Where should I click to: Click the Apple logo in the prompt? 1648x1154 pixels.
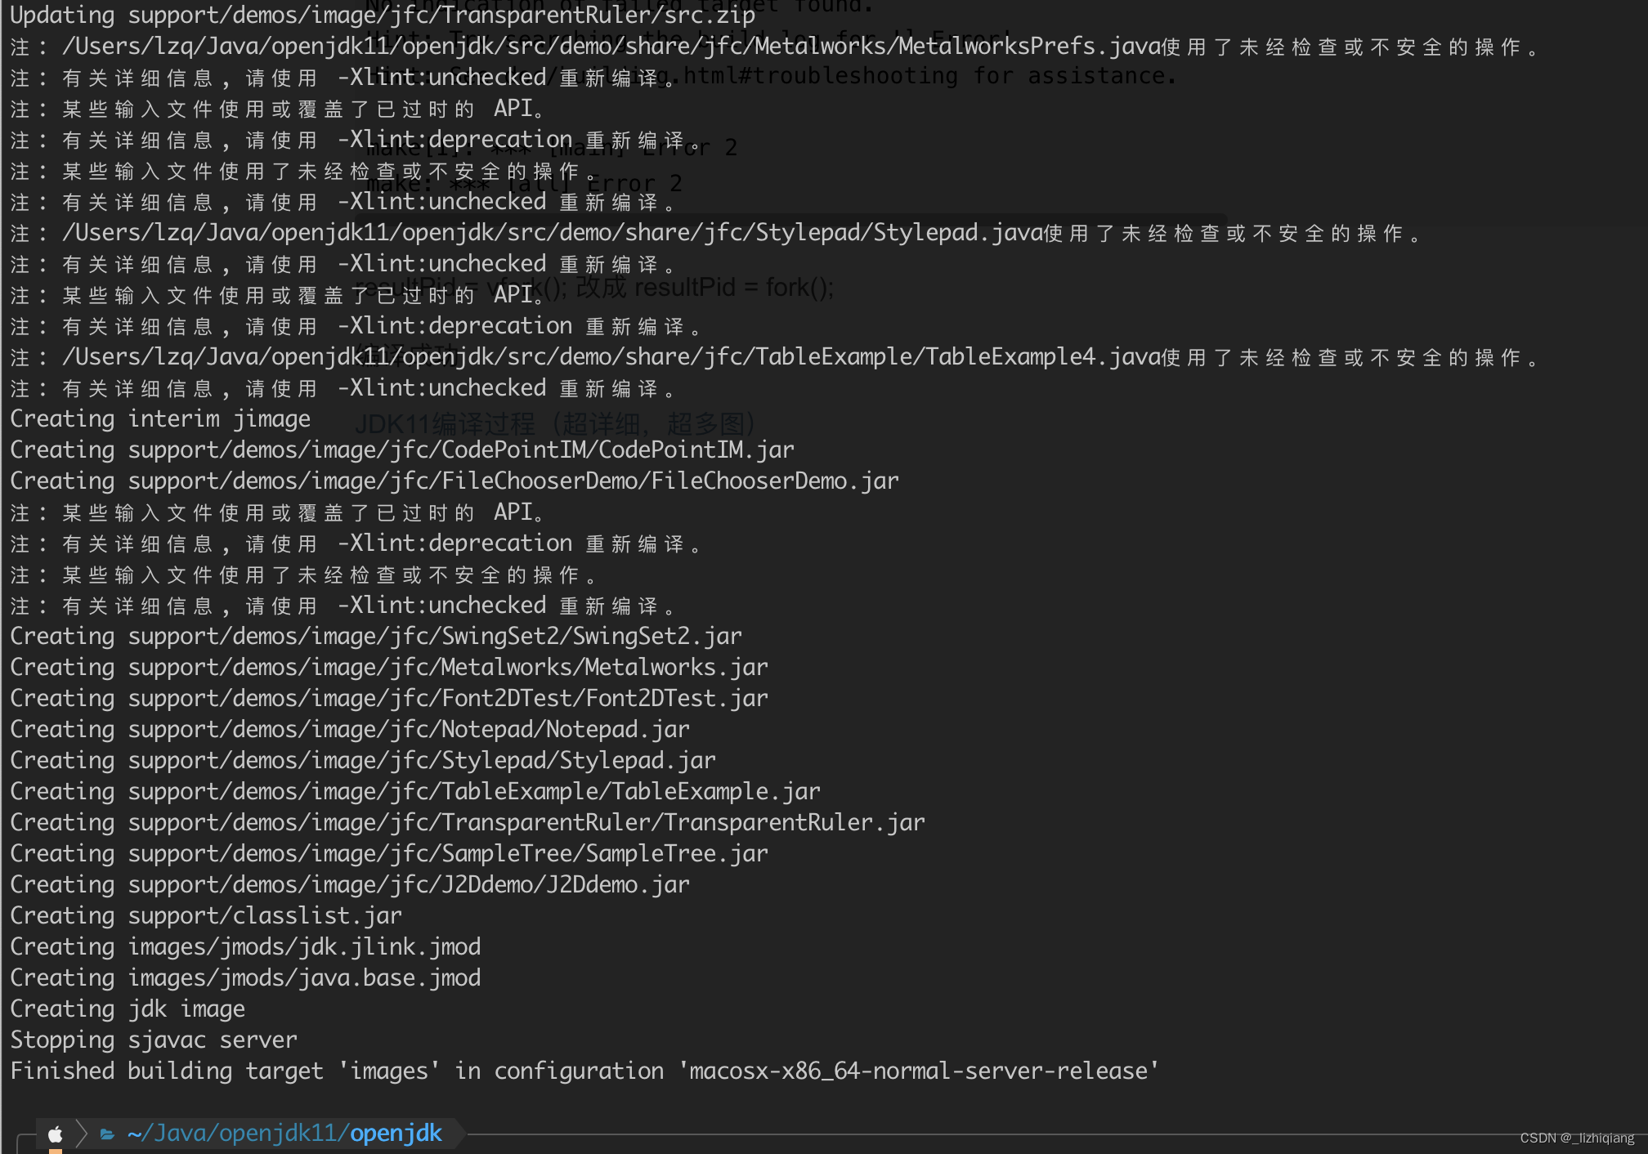[56, 1134]
